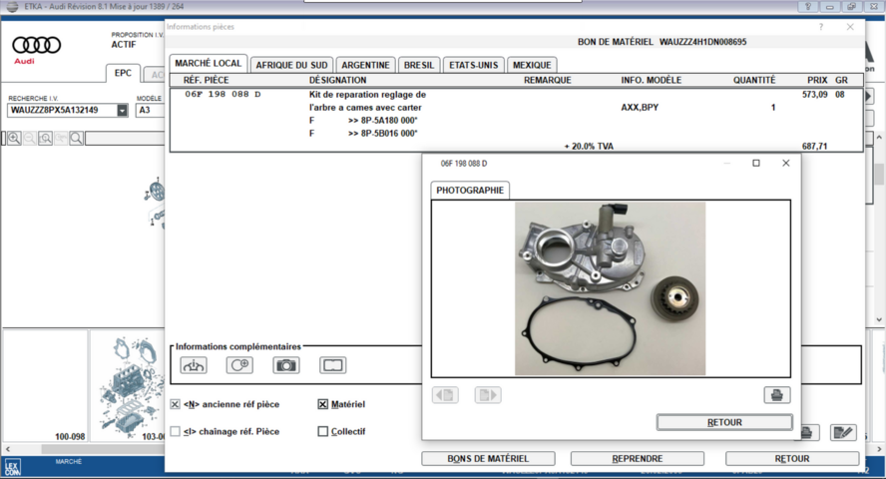Open the second complementary info icon with plus

point(239,365)
